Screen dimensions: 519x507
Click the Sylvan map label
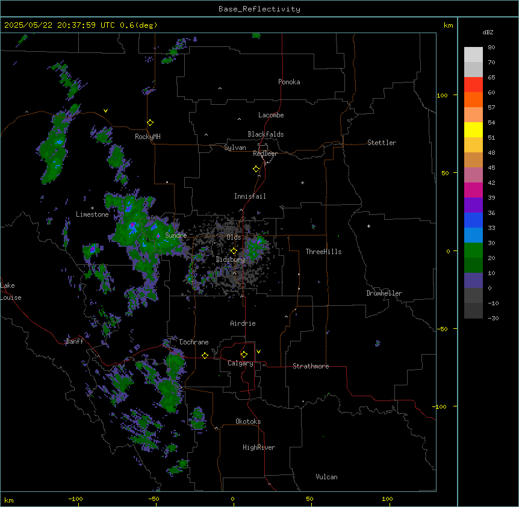pos(235,148)
